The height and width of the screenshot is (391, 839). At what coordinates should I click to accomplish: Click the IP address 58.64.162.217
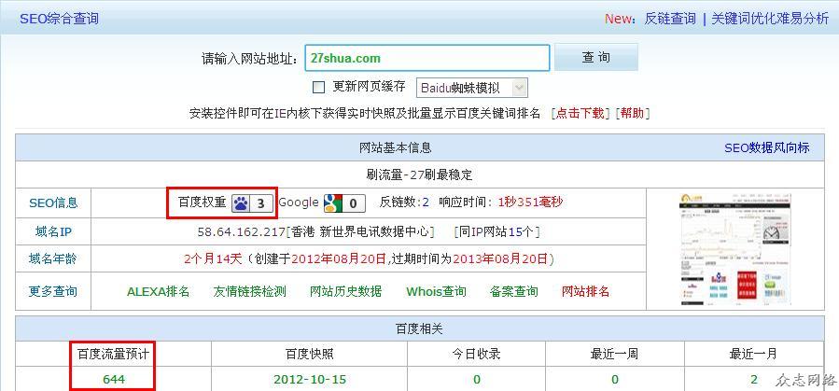point(242,231)
